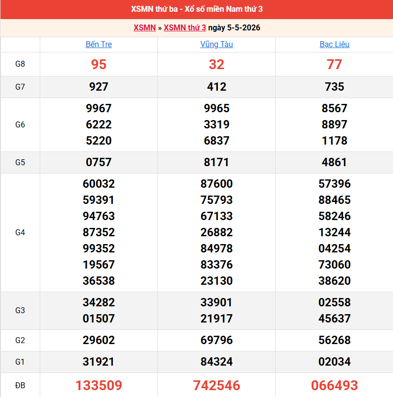Click G4 number 23130
Screen dimensions: 393x397
216,281
